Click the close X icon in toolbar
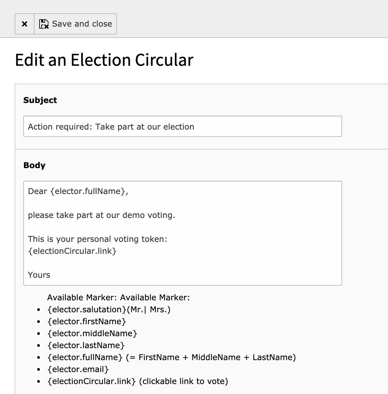The image size is (388, 394). pyautogui.click(x=25, y=24)
